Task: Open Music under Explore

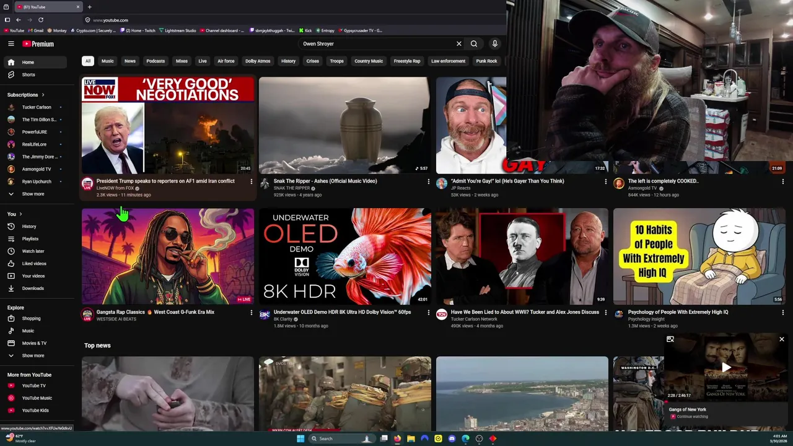Action: point(35,331)
